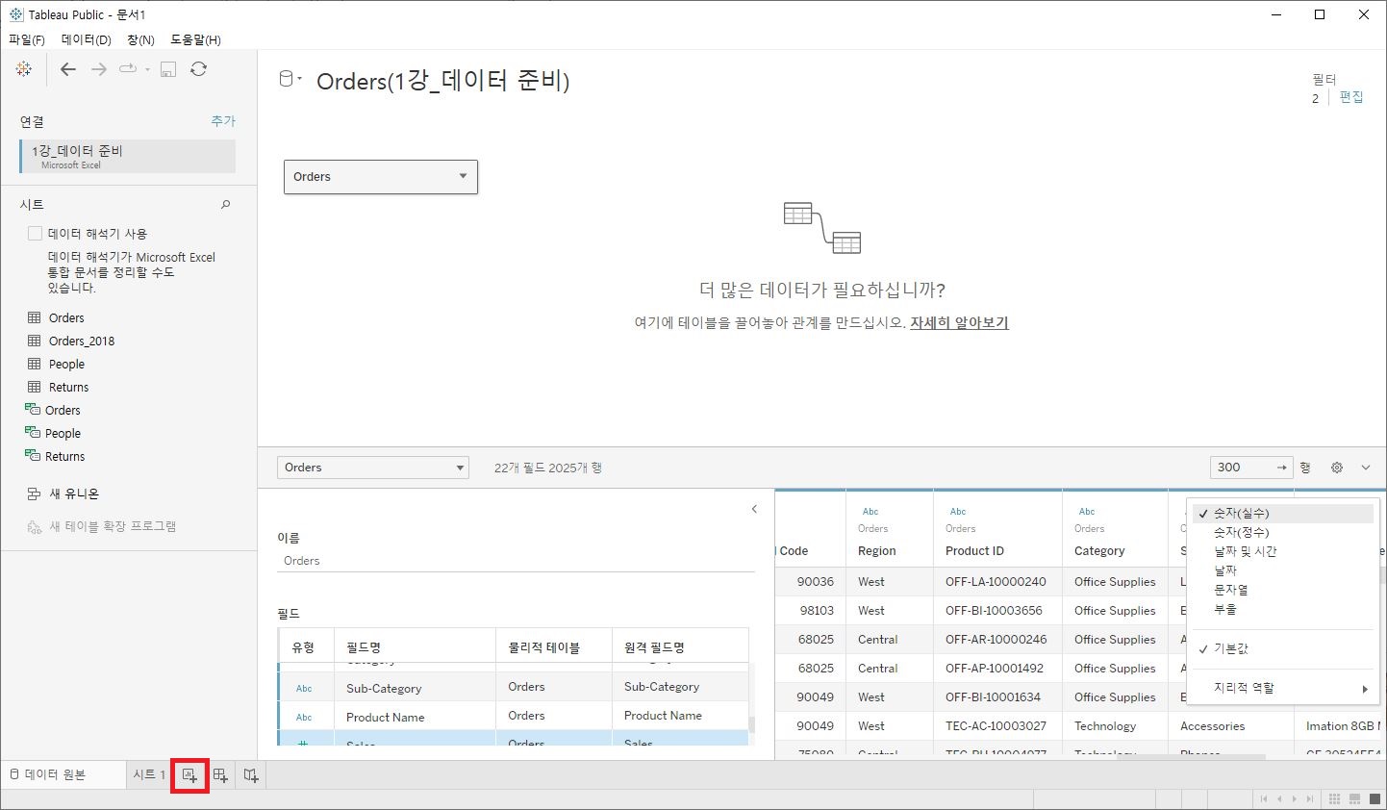Click the new story icon

251,775
